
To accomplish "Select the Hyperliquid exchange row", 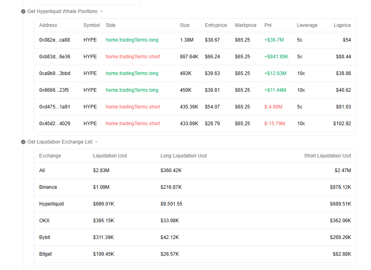I will [x=195, y=204].
